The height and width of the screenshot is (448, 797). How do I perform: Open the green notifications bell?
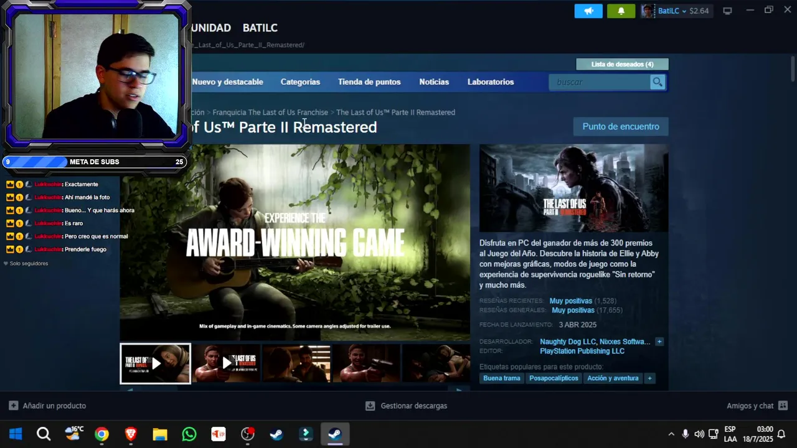tap(621, 11)
